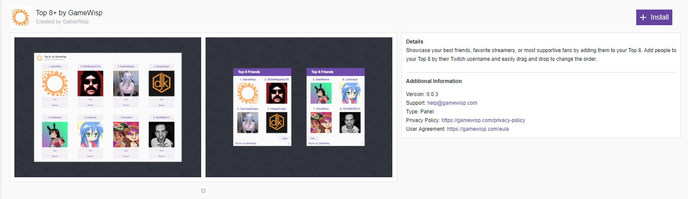View the Top 8 Friends panels screenshot

[299, 107]
